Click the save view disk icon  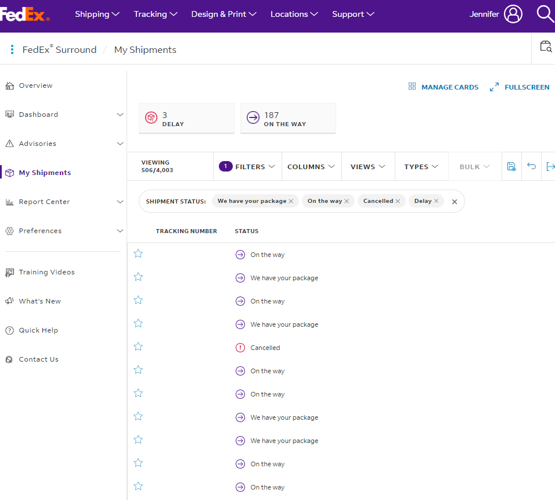point(511,166)
